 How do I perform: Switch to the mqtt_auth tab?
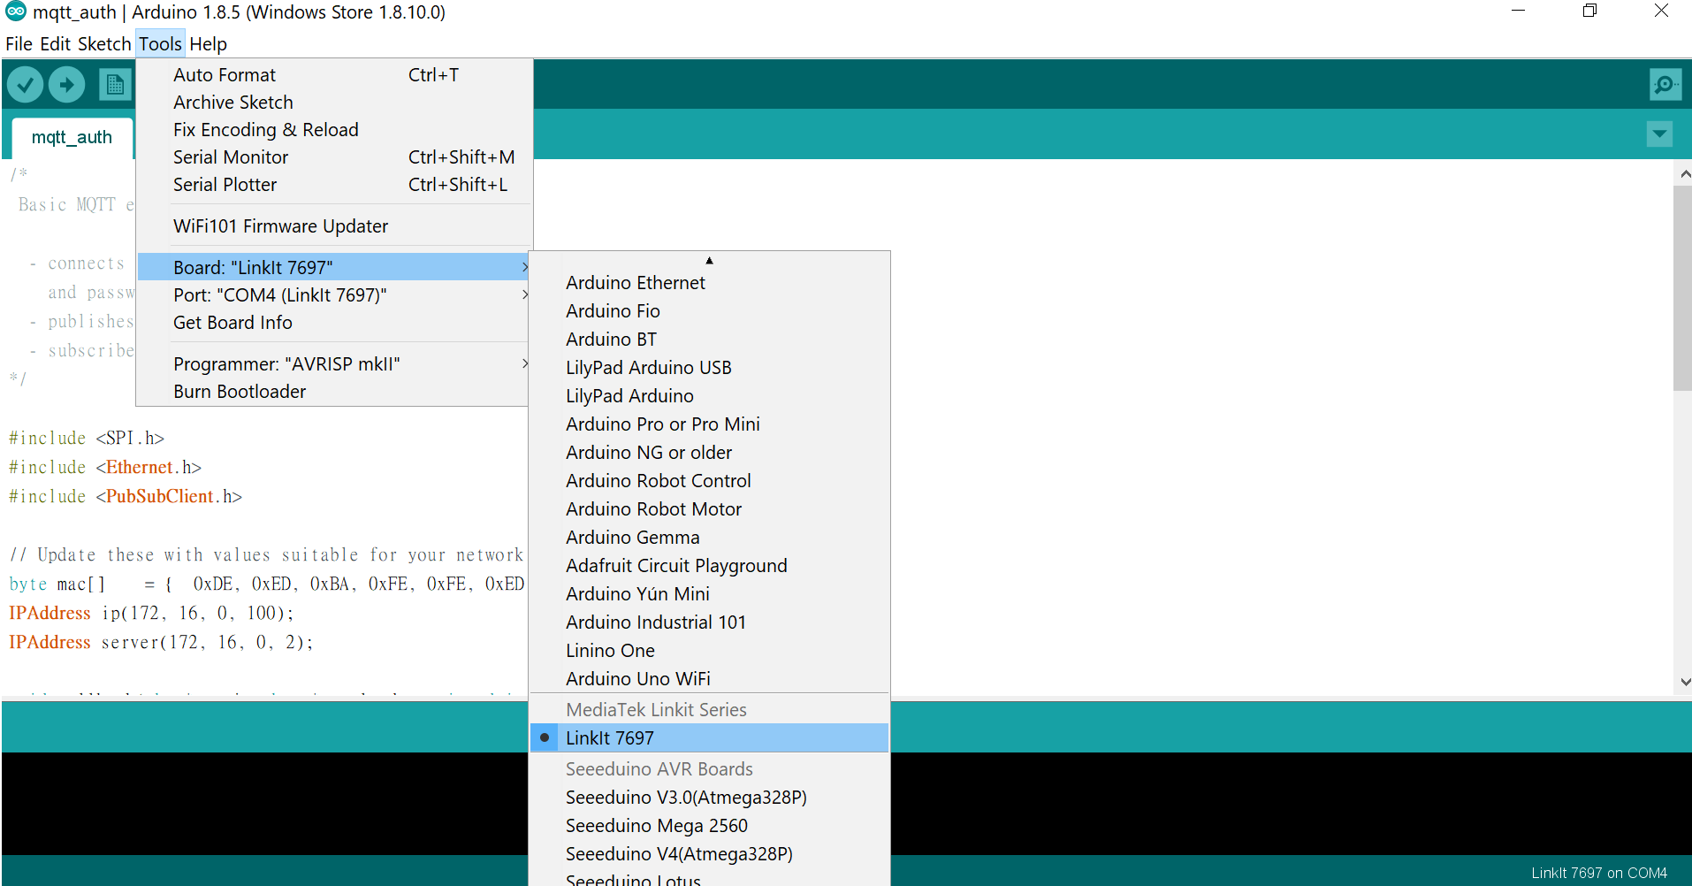click(x=72, y=137)
